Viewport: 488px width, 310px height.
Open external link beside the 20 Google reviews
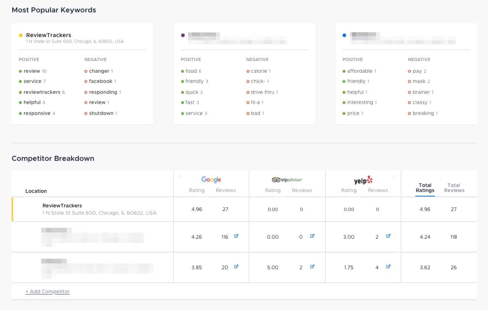pos(236,266)
